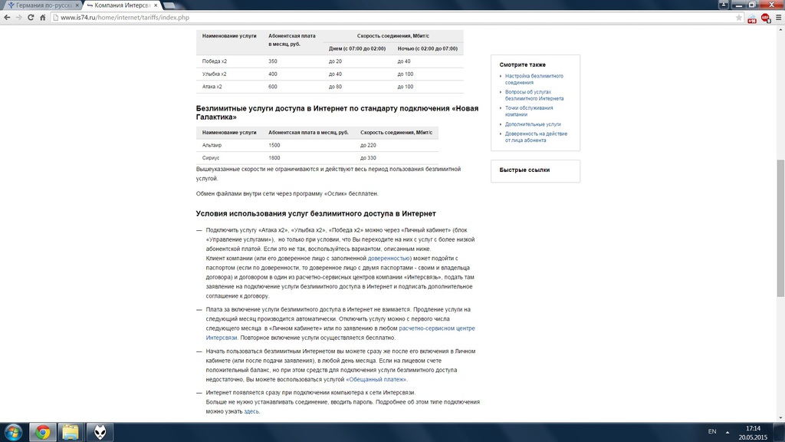Show hidden system tray icons
Screen dimensions: 785x442
click(728, 432)
